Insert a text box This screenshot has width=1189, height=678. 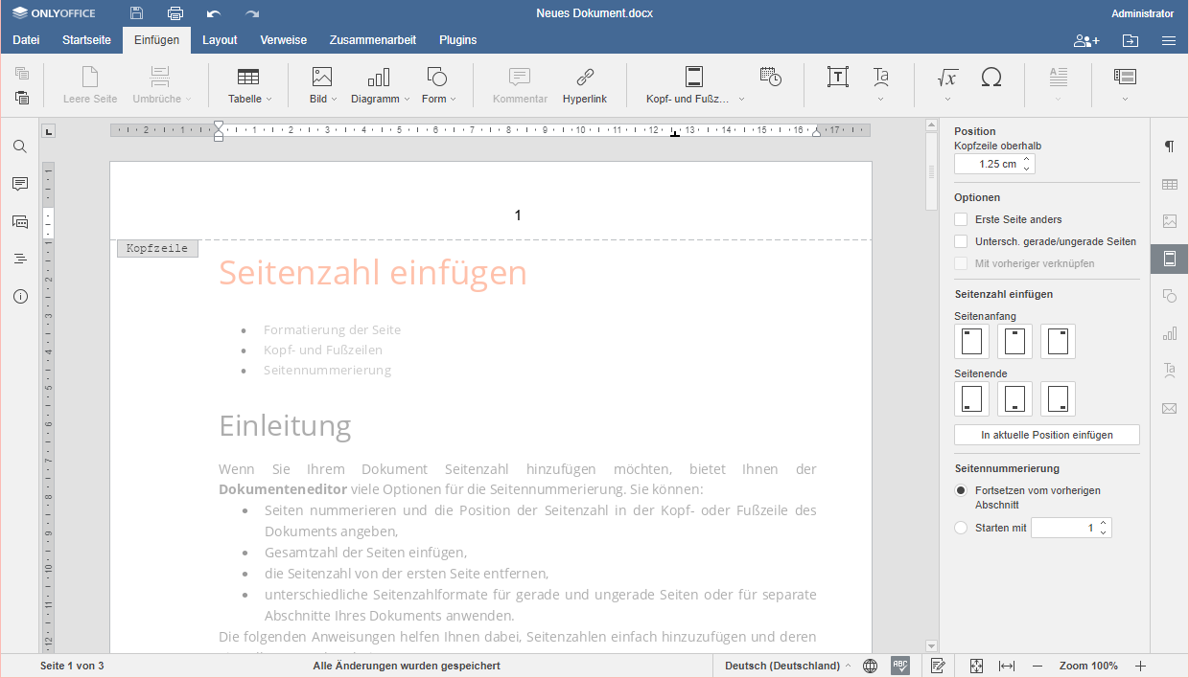[838, 78]
